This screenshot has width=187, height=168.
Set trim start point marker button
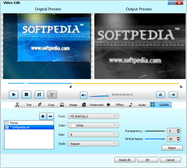point(39,95)
